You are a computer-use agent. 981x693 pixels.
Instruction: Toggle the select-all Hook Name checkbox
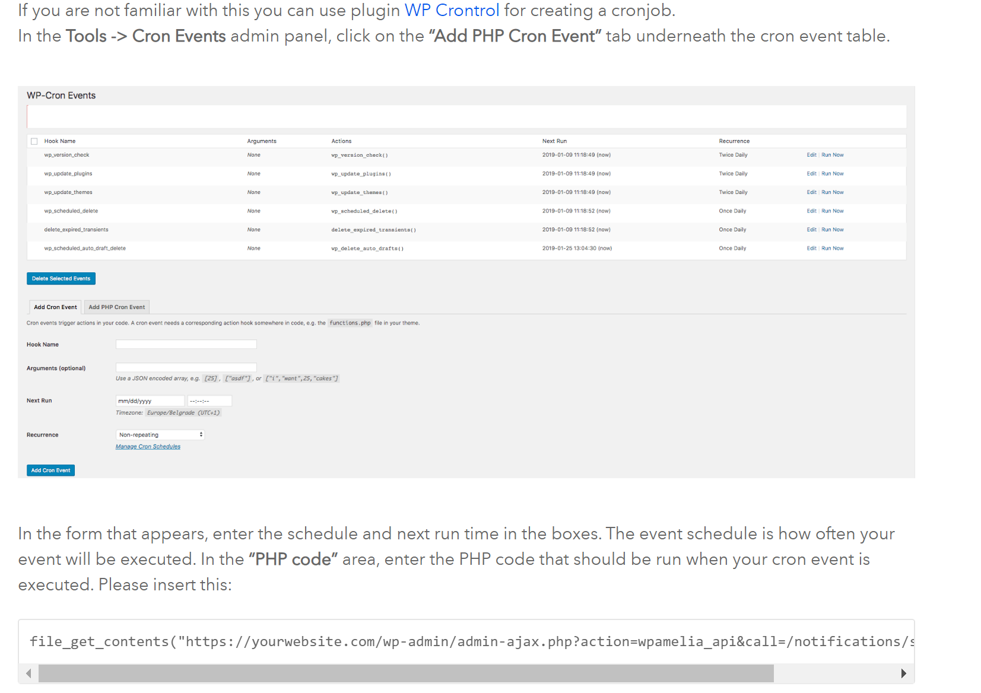tap(34, 141)
